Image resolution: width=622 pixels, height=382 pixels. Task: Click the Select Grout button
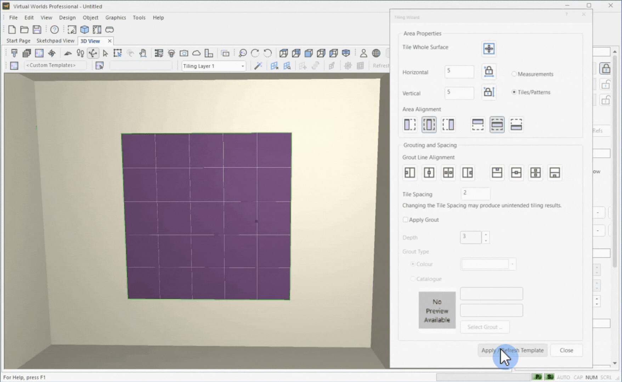click(485, 327)
